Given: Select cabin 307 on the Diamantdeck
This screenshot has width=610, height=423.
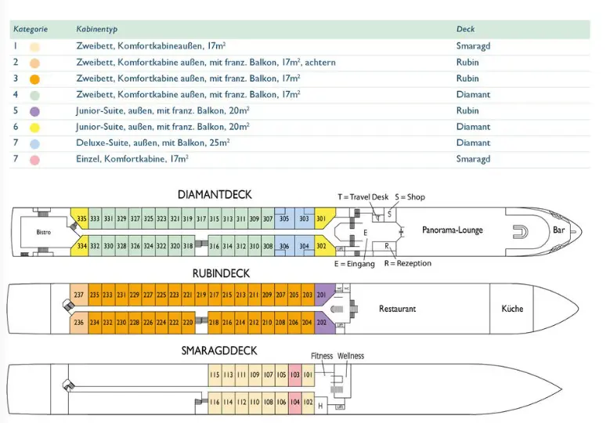Looking at the screenshot, I should click(268, 219).
